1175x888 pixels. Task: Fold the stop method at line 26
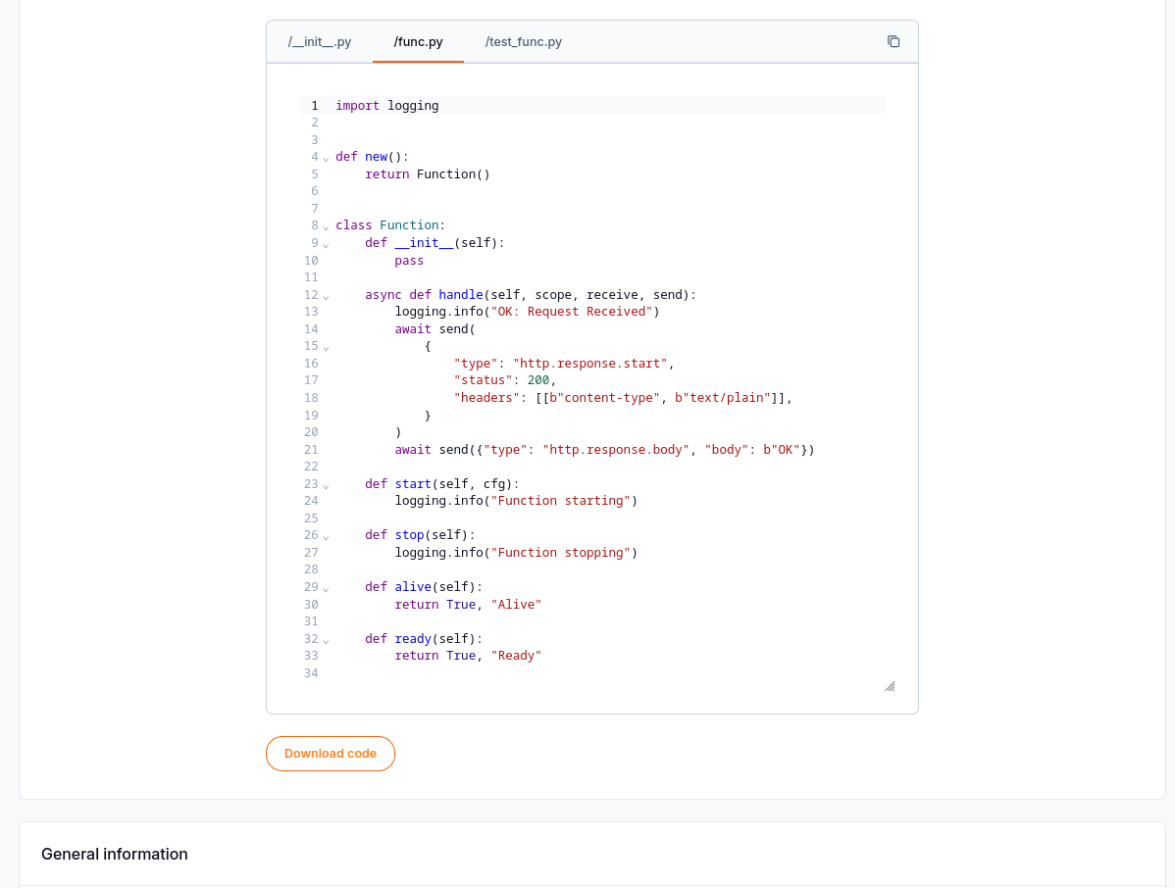[x=326, y=537]
